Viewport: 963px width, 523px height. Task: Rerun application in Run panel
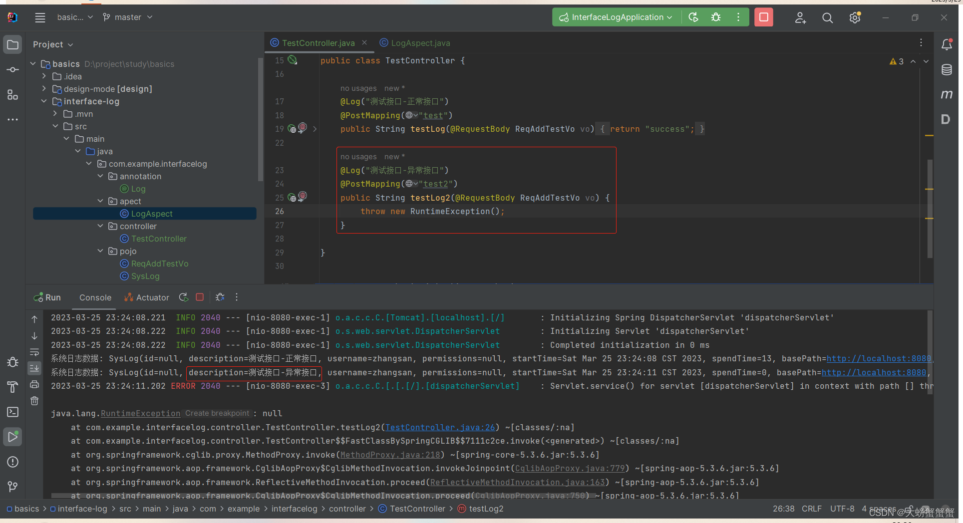pos(184,297)
